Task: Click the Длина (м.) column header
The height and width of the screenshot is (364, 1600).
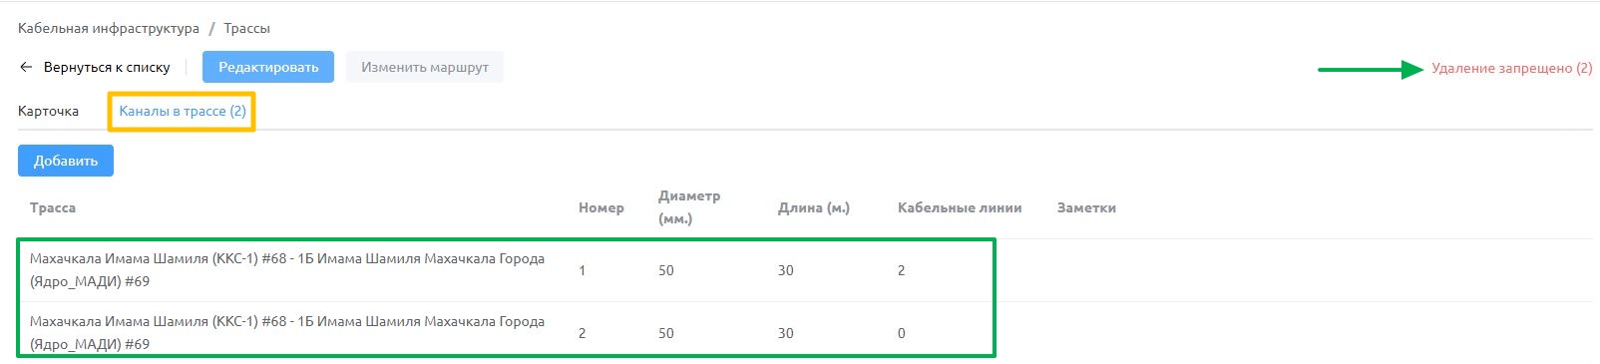Action: pos(814,207)
